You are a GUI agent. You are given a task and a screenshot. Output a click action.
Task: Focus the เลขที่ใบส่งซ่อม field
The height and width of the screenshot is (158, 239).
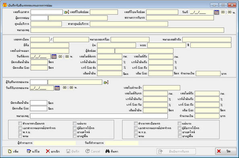tap(104, 12)
